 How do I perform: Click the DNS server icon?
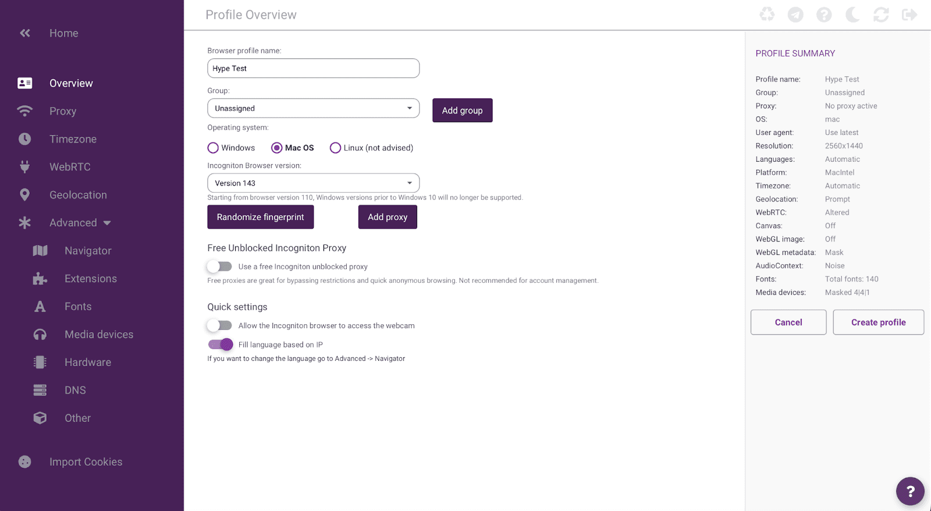click(40, 390)
